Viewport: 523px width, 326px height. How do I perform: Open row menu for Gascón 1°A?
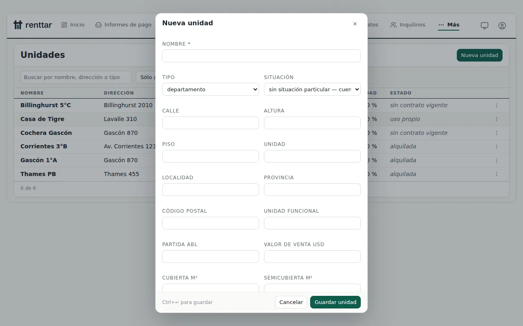click(x=496, y=160)
